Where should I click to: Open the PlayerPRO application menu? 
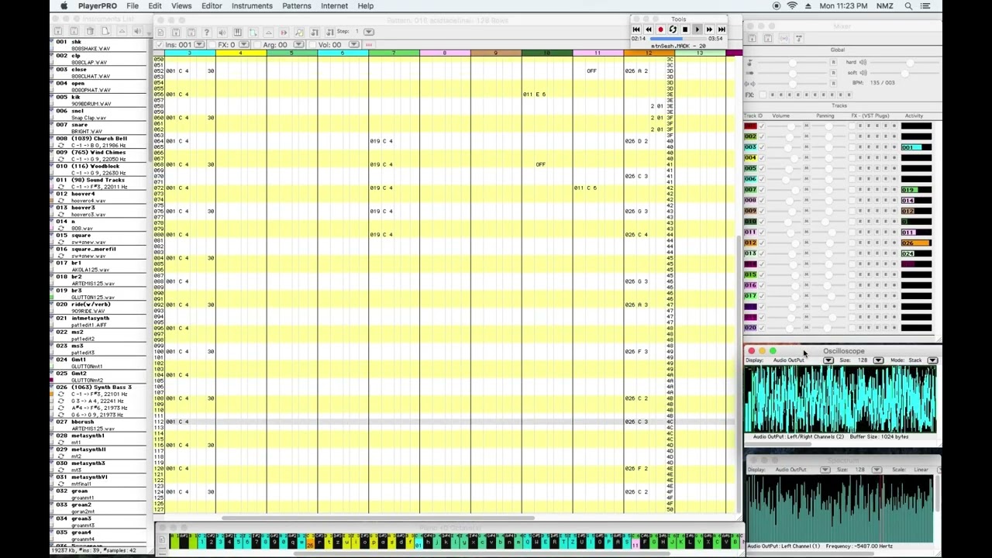click(x=98, y=6)
